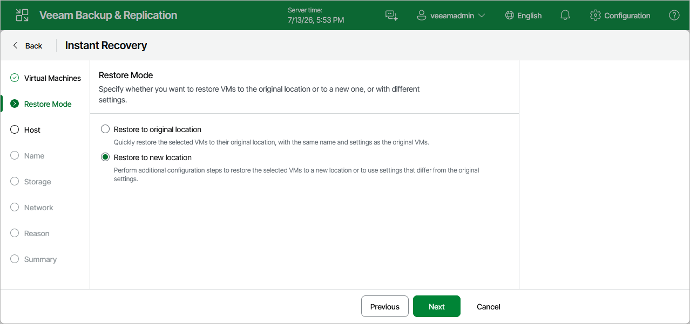Click the green Next button

[437, 306]
